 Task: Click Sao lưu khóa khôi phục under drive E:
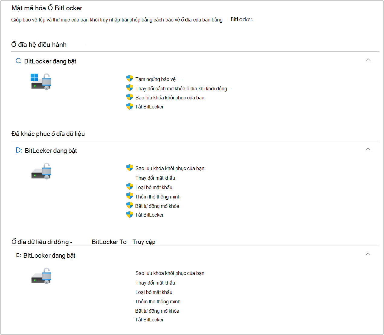[170, 273]
